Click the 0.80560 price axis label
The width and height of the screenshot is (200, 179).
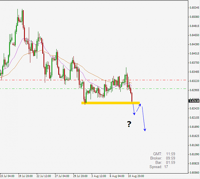[194, 173]
